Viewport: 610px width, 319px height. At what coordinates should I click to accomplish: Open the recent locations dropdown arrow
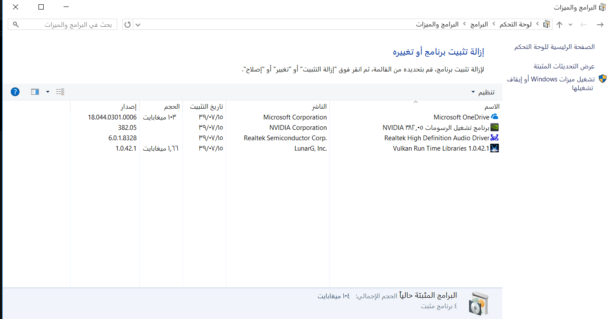(570, 25)
